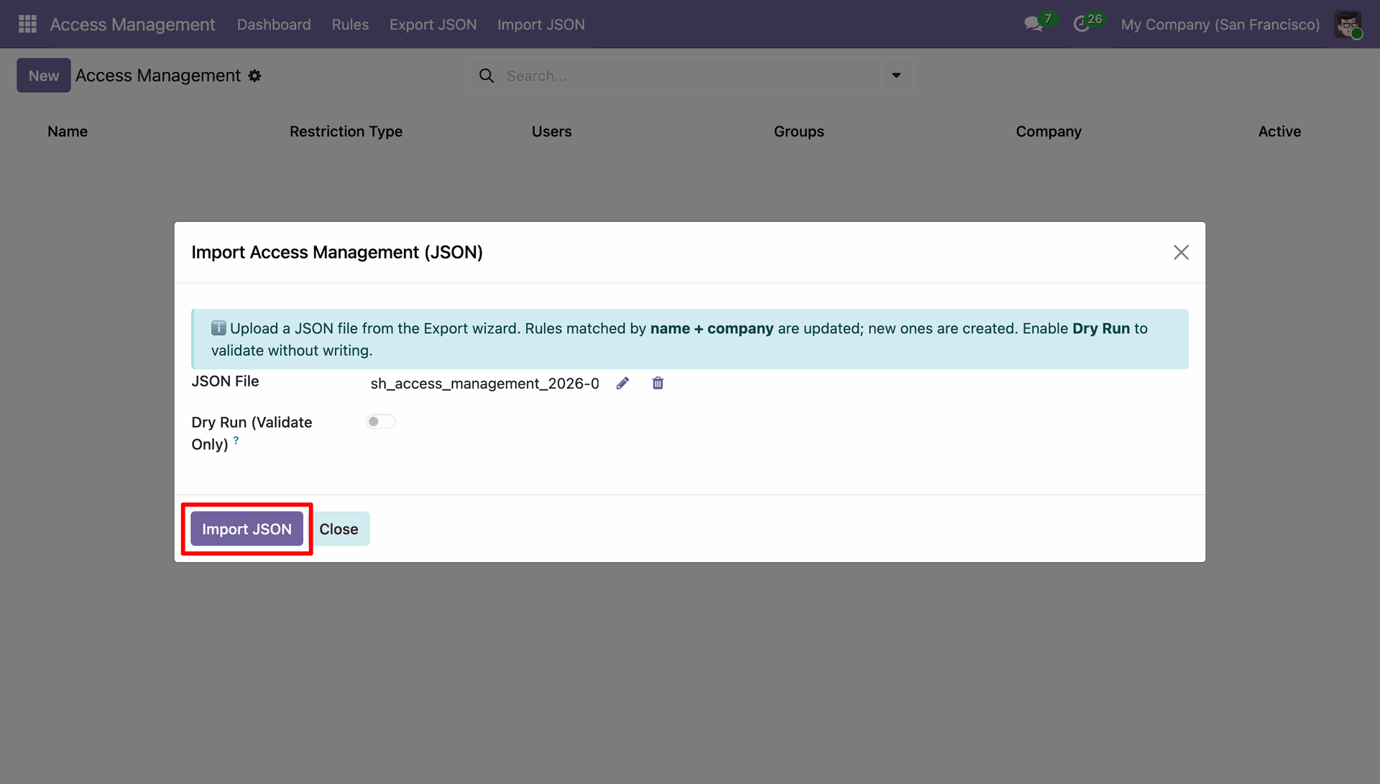Sort by the Active column header

(x=1279, y=132)
